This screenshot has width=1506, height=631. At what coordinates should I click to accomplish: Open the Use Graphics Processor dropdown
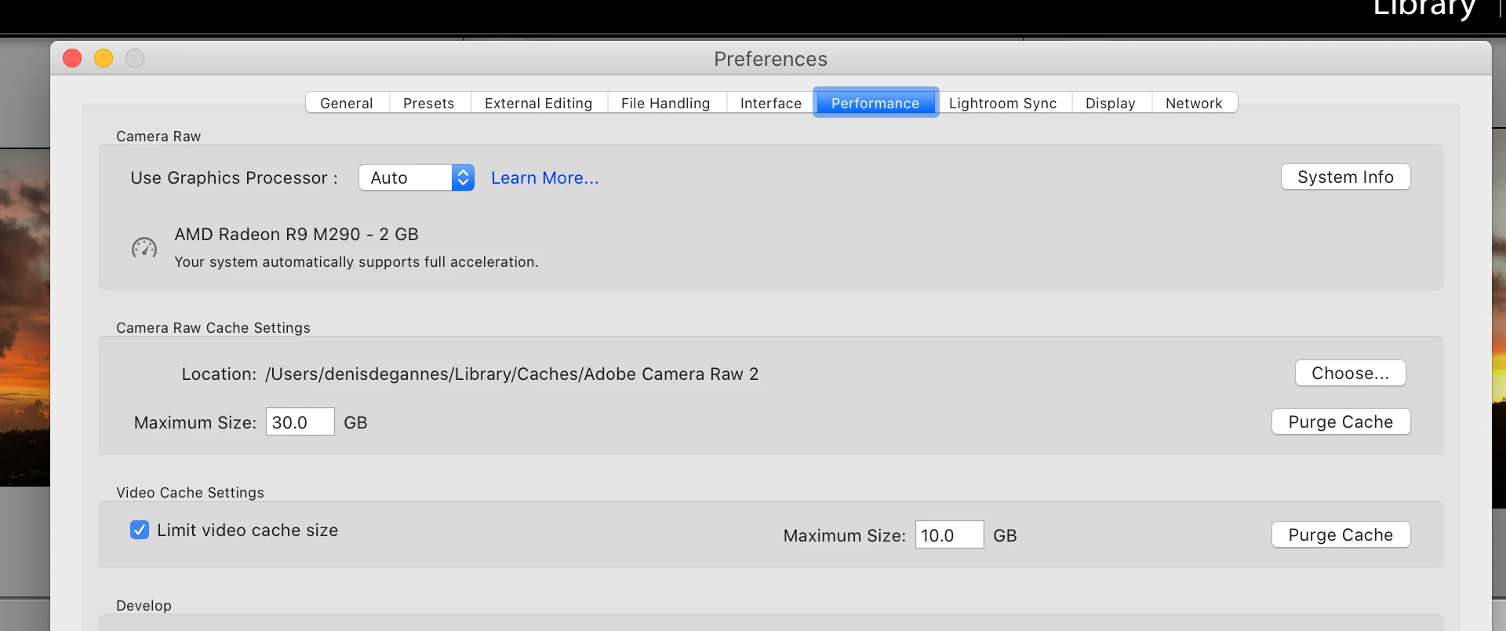click(417, 177)
